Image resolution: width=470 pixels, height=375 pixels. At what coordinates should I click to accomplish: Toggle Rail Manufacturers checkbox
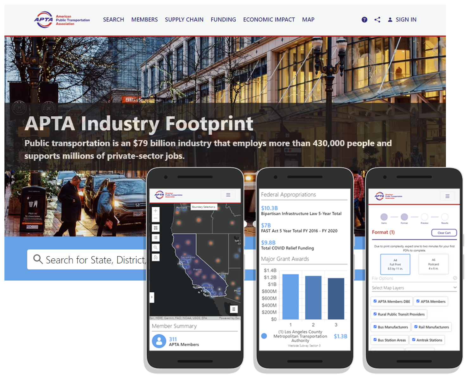[x=416, y=327]
